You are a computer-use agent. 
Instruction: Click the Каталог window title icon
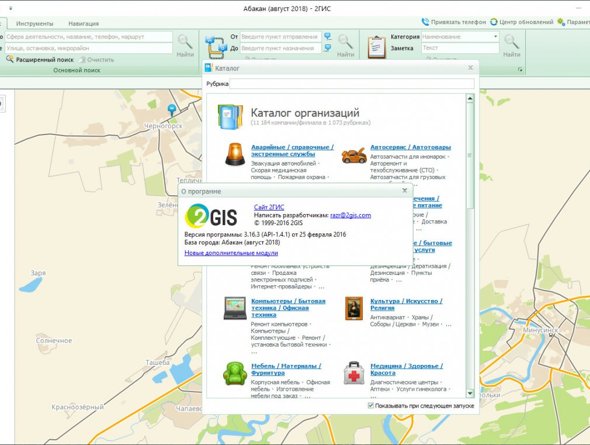click(208, 68)
